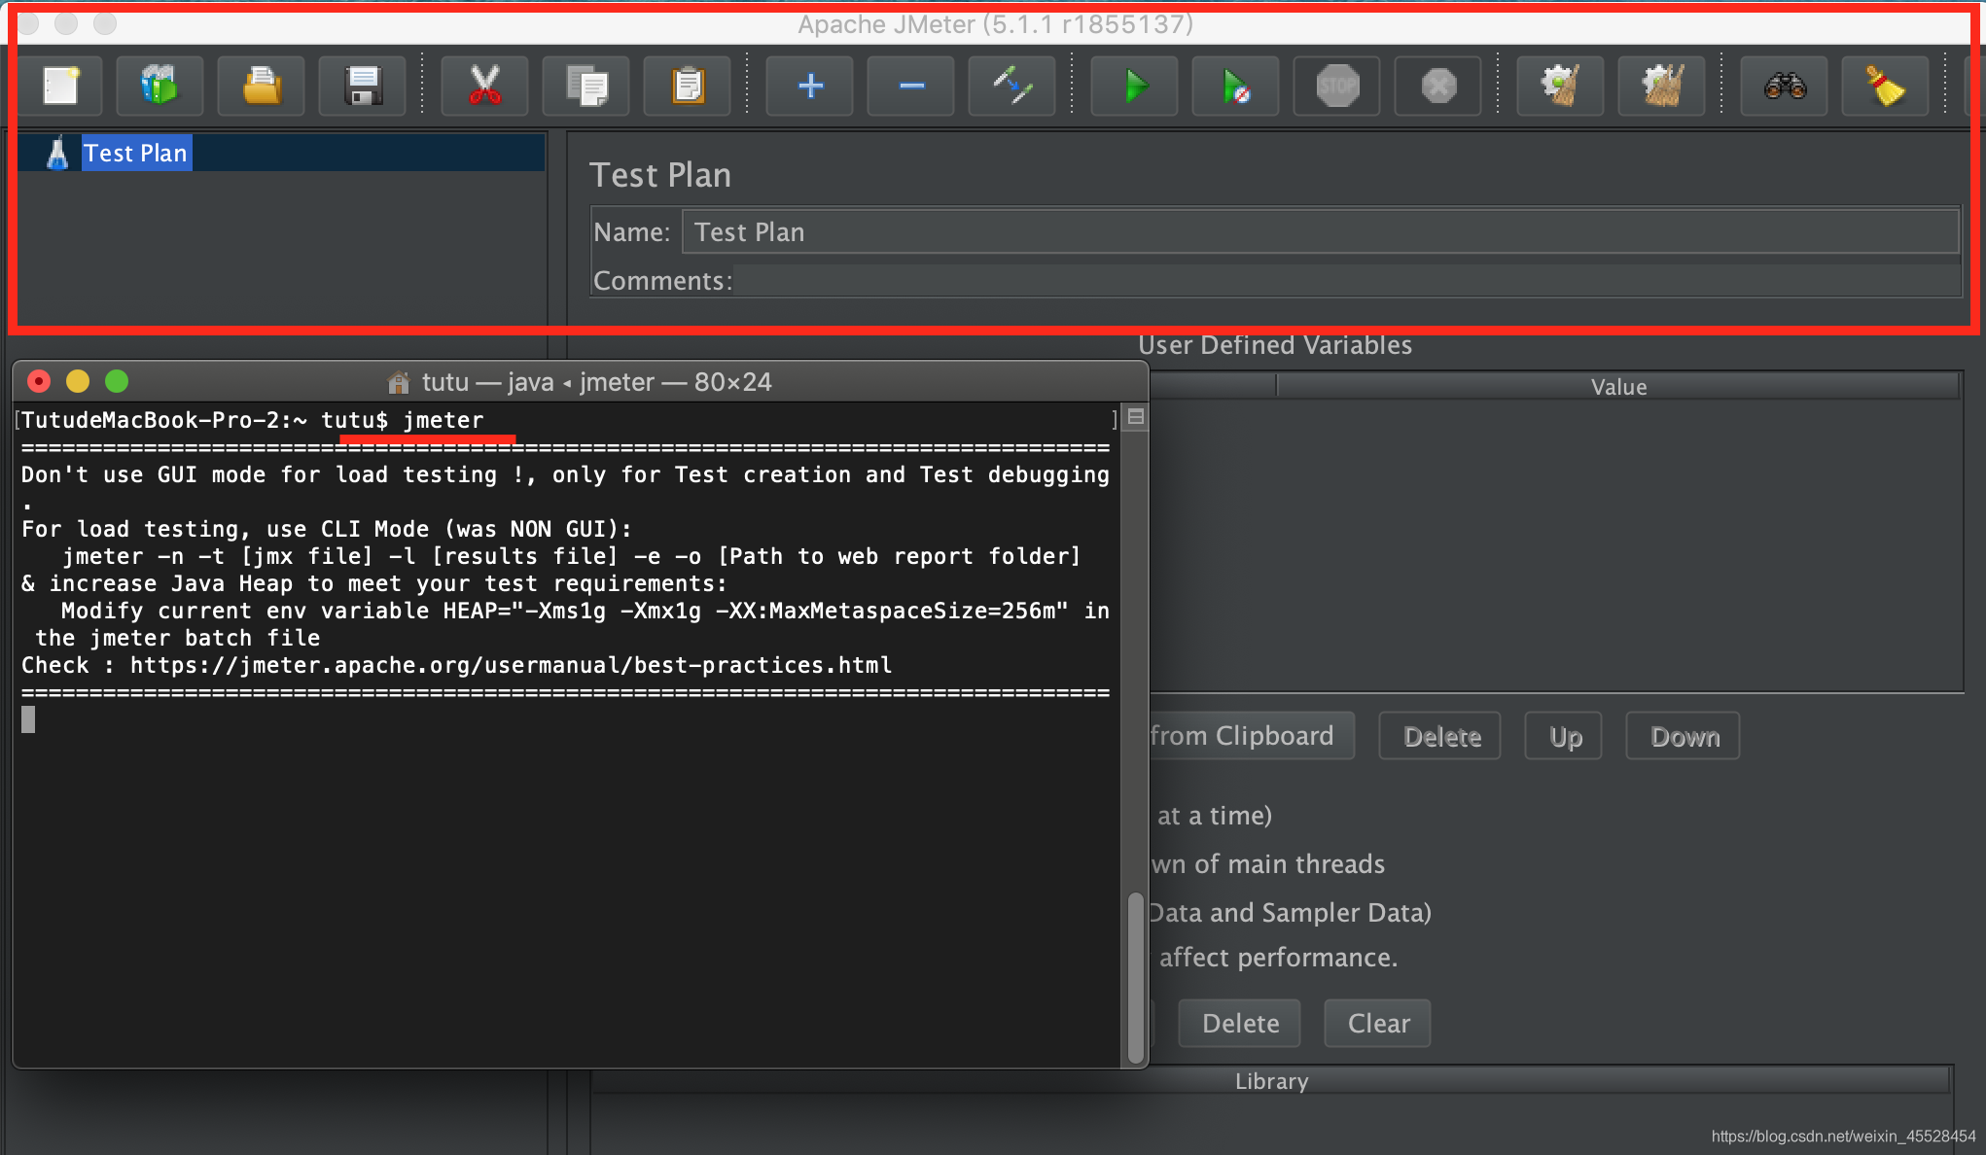Toggle selected elements with the arrows icon
Screen dimensions: 1986x1155
(x=1012, y=87)
